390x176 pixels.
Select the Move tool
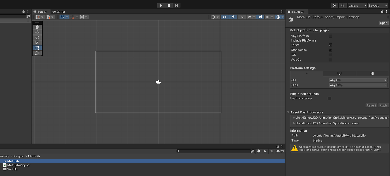(x=37, y=32)
